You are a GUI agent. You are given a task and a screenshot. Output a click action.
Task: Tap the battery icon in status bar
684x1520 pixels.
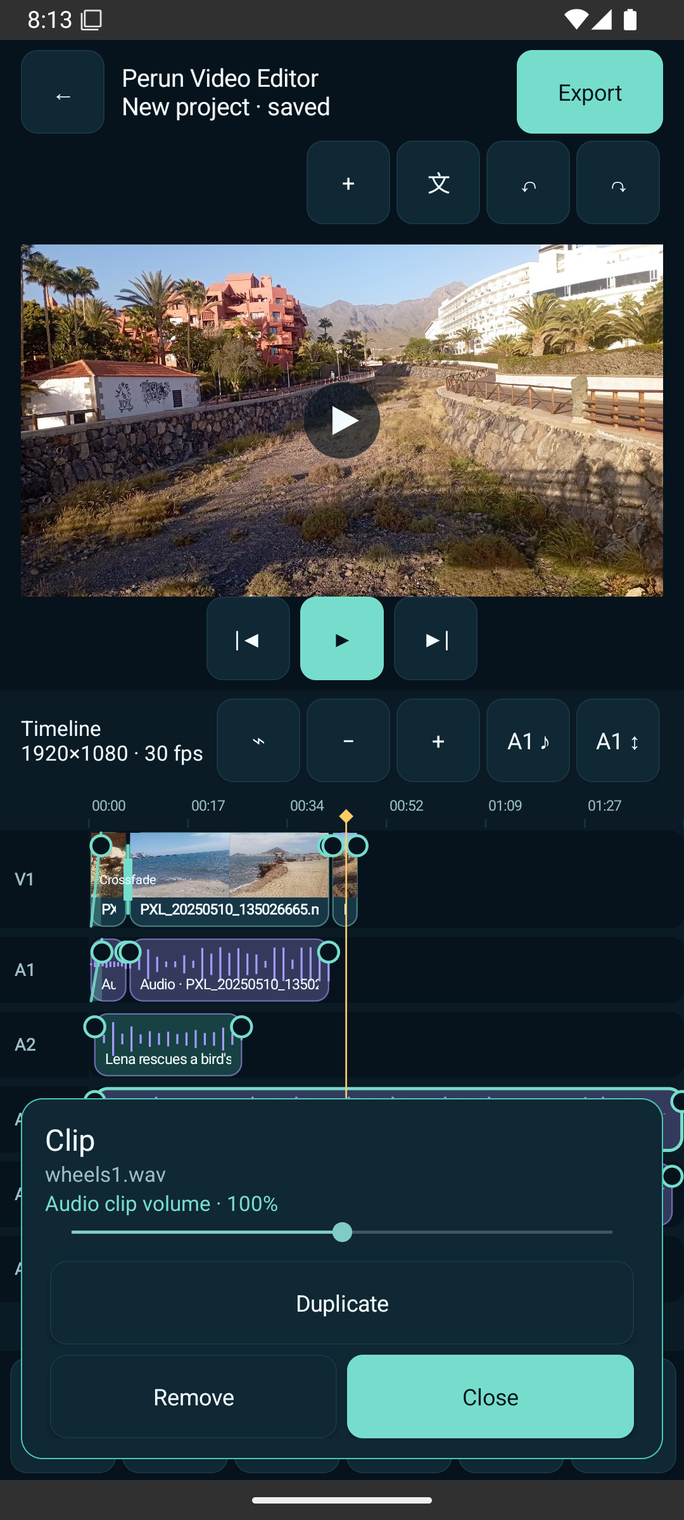click(x=630, y=20)
